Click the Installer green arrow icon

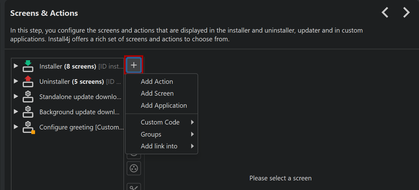coord(28,66)
